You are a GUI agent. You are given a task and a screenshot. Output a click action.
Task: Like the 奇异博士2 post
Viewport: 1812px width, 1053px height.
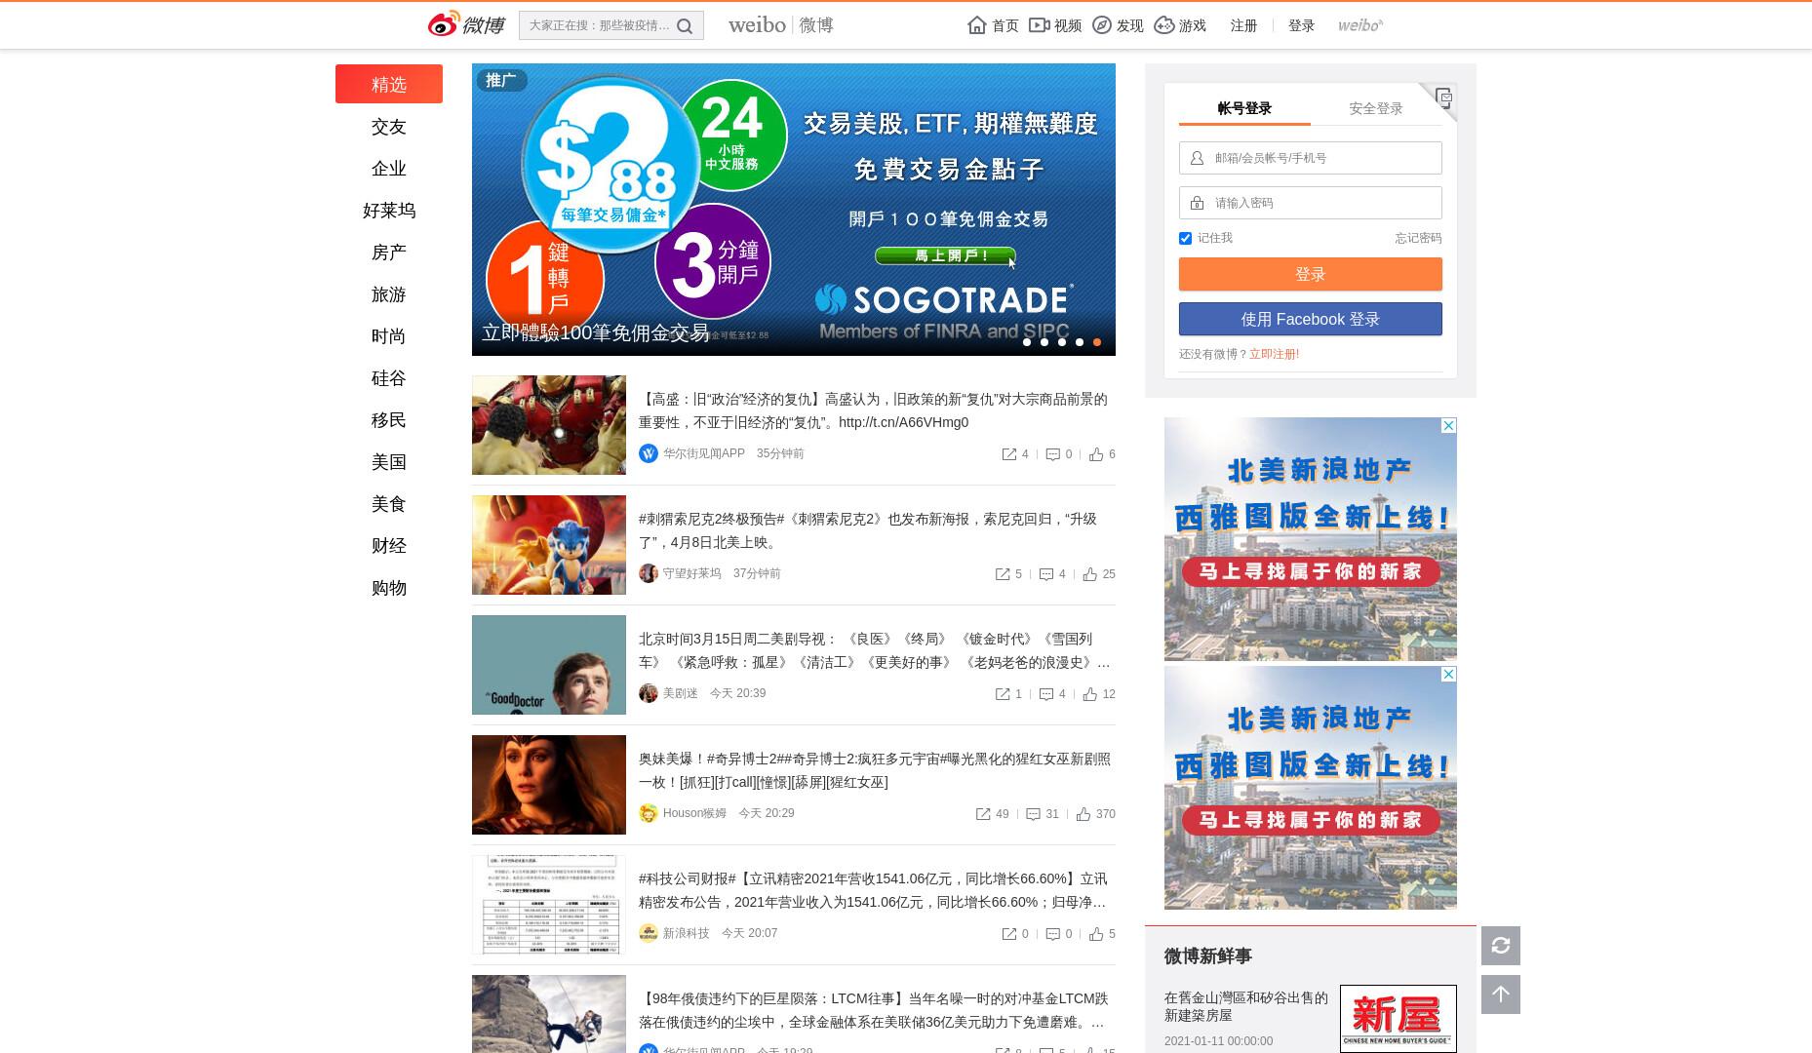click(x=1083, y=814)
